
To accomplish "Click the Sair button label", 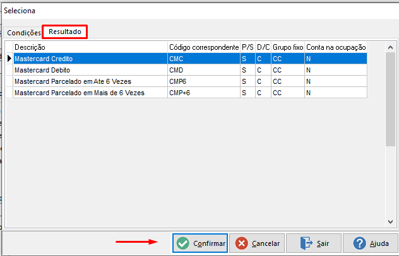I will [x=323, y=243].
